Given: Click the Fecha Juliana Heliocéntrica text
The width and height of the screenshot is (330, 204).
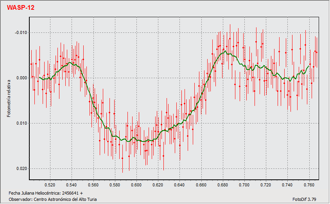Looking at the screenshot, I should 45,193.
